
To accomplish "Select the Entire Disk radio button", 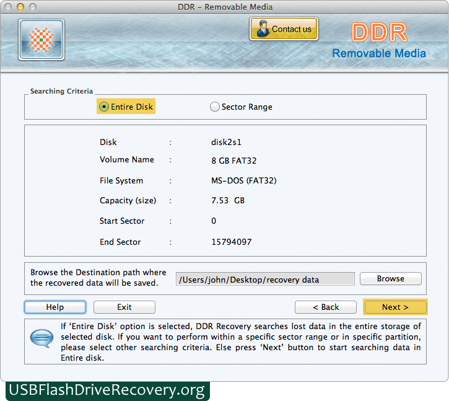I will [x=103, y=107].
